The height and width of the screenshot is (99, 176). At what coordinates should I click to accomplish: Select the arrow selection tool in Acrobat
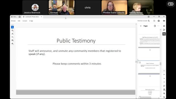[12, 27]
